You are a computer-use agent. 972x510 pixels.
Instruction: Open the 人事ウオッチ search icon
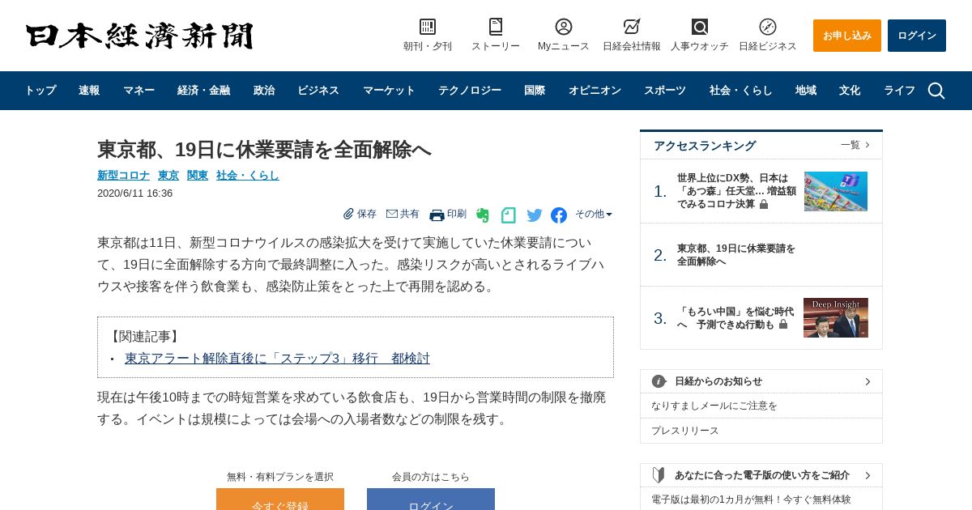[x=700, y=27]
